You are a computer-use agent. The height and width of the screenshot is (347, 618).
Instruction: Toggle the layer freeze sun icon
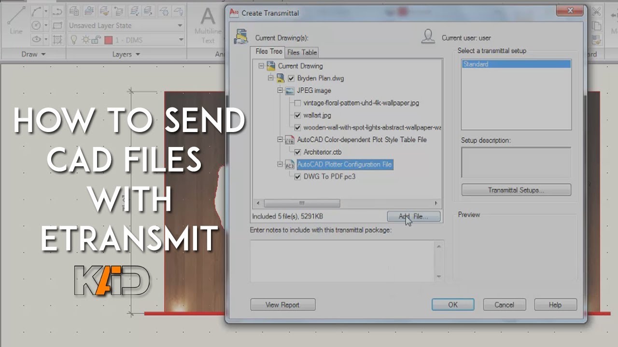(85, 40)
